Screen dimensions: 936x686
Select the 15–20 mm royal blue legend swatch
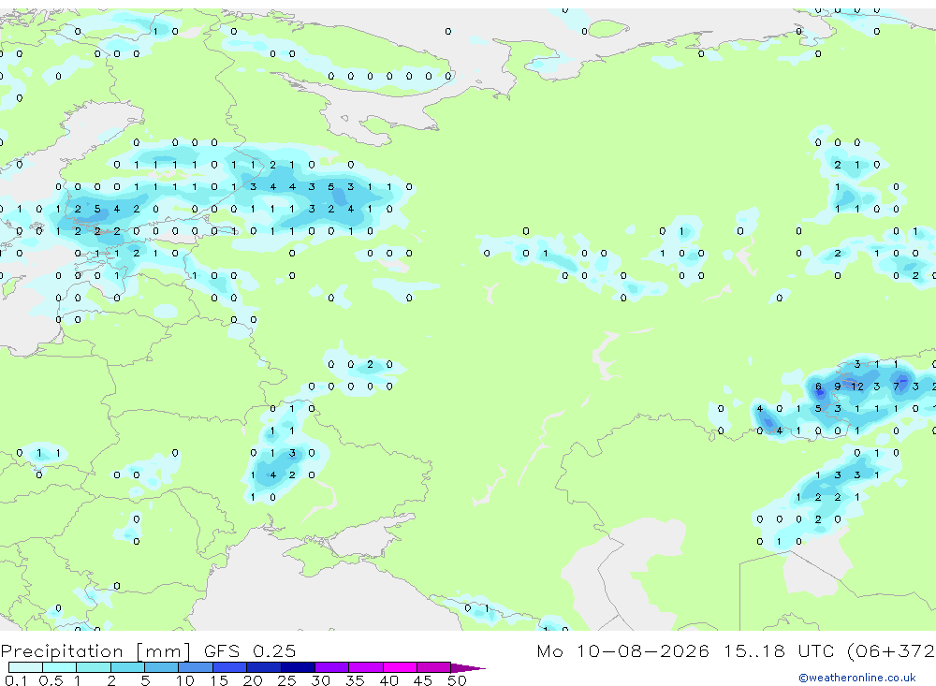click(x=229, y=667)
